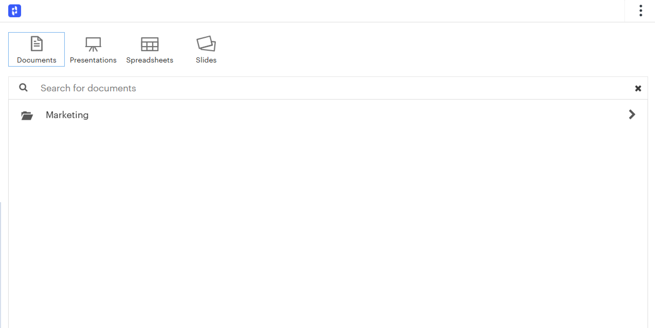The image size is (655, 328).
Task: Click the magnifying glass search icon
Action: tap(23, 88)
